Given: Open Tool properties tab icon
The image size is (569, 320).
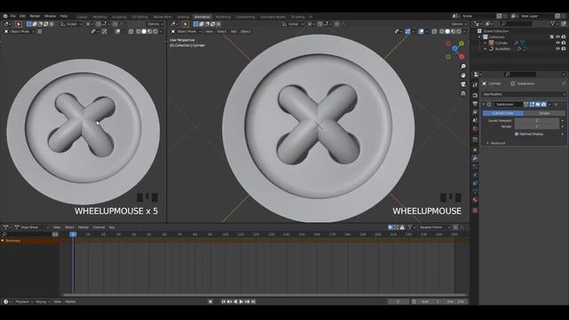Looking at the screenshot, I should click(475, 84).
